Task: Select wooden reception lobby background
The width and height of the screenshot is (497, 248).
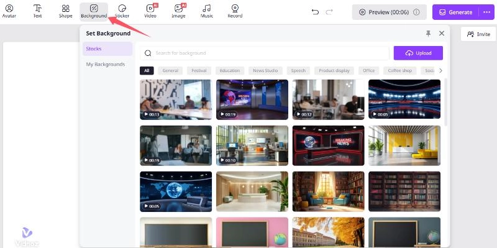Action: (252, 191)
